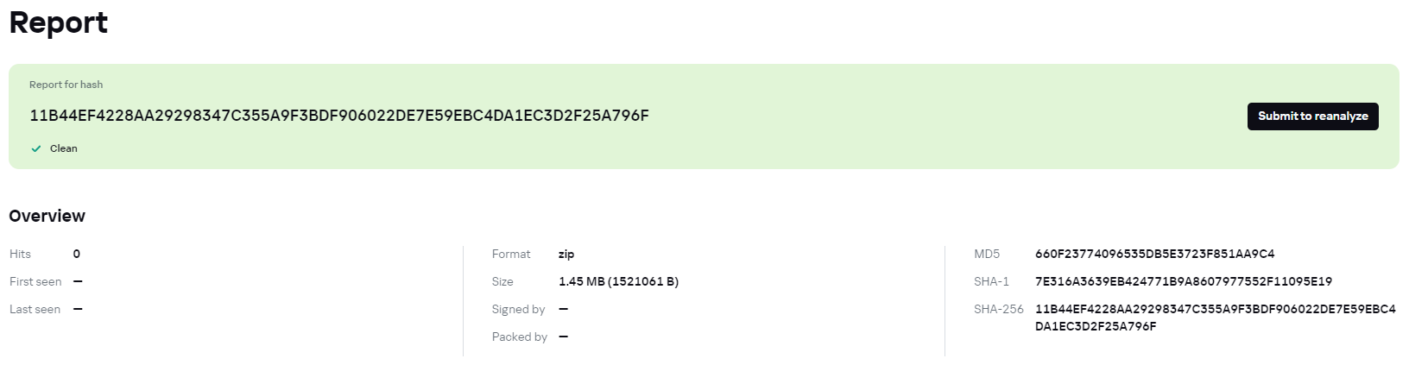1409x365 pixels.
Task: Click the Hits count value 0
Action: tap(77, 254)
